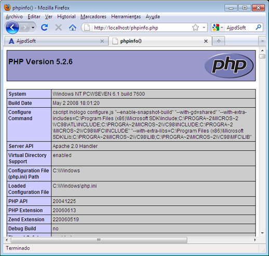Click the 'Build Date' row label
Screen dimensions: 269x256
pyautogui.click(x=20, y=103)
